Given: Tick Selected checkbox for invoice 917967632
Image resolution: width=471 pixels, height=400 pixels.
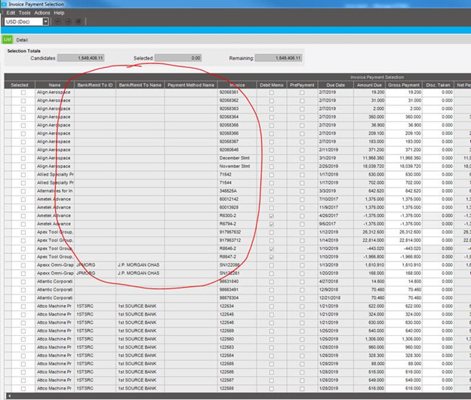Looking at the screenshot, I should (23, 232).
